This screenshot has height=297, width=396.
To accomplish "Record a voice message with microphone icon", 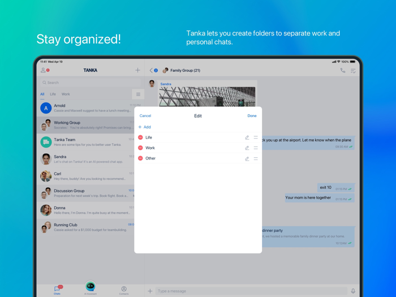I will pyautogui.click(x=353, y=291).
